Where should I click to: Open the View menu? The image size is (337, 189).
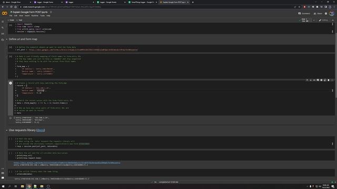point(21,16)
